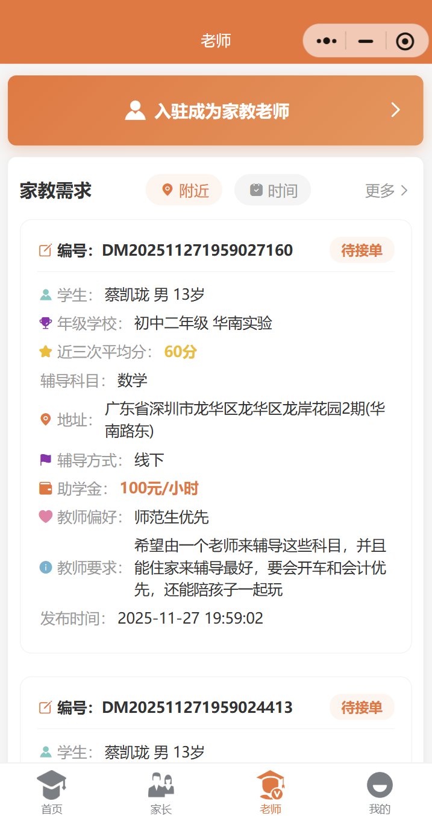
Task: Switch to the 家长 bottom tab
Action: pos(161,792)
